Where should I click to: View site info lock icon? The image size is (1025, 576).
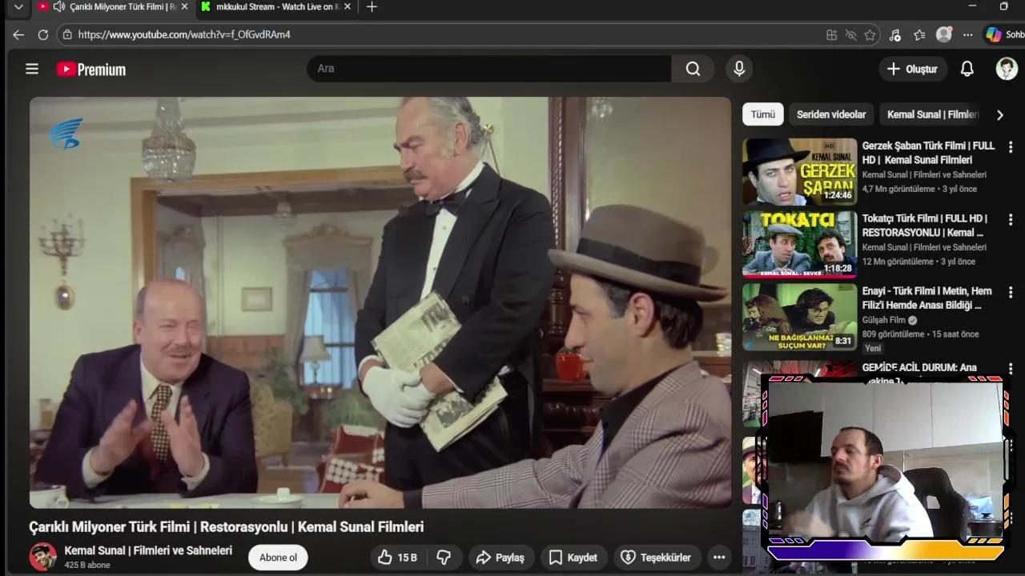coord(68,35)
